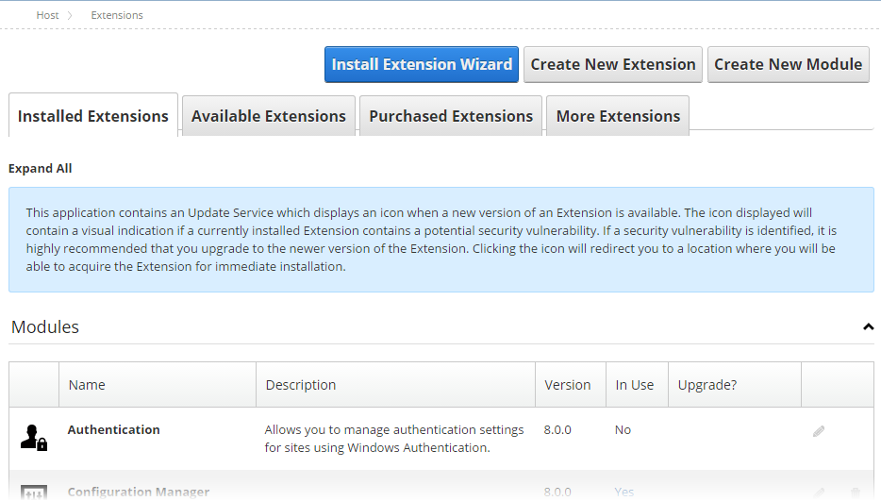Edit Configuration Manager with pencil icon
This screenshot has height=501, width=881.
819,493
